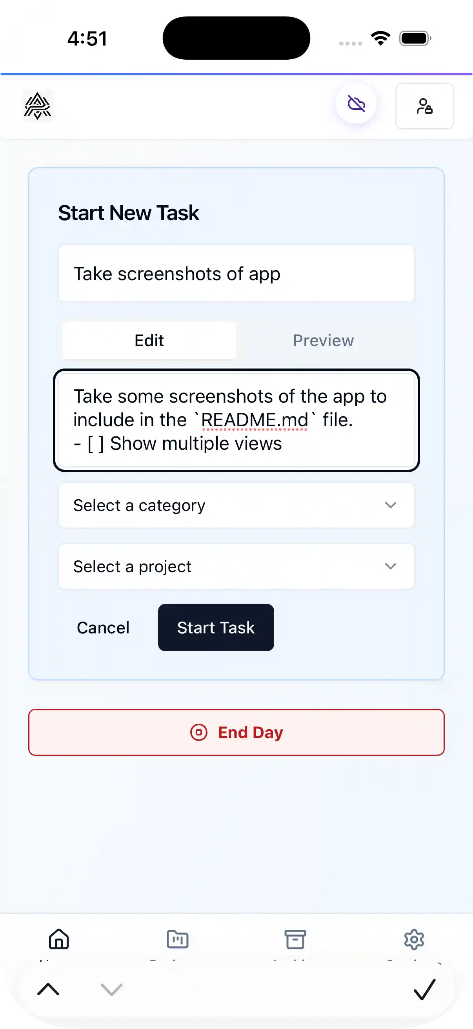The image size is (473, 1029).
Task: Tap the keyboard checkmark to finish editing
Action: [x=424, y=989]
